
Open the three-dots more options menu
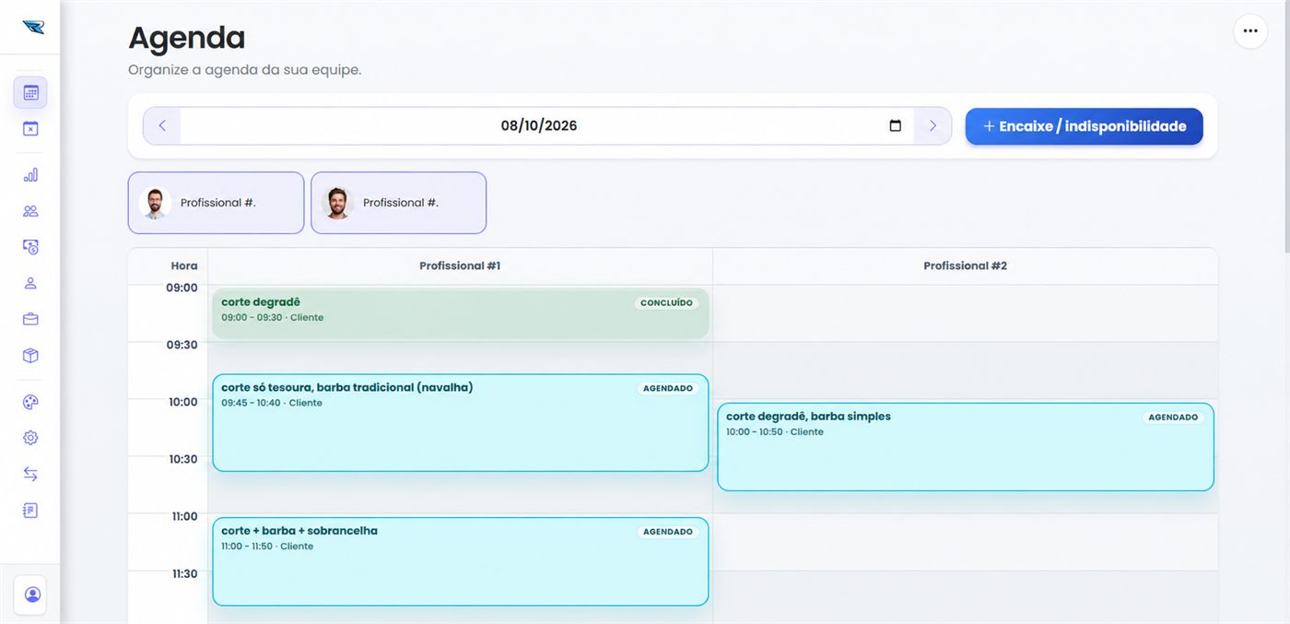click(1250, 30)
